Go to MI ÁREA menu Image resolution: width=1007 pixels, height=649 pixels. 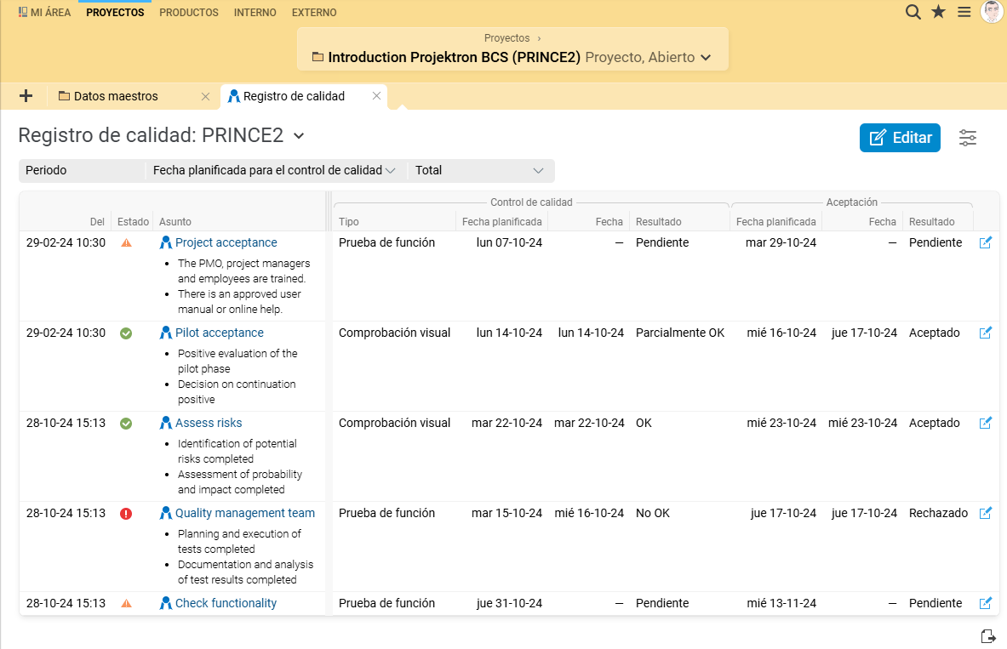click(44, 12)
